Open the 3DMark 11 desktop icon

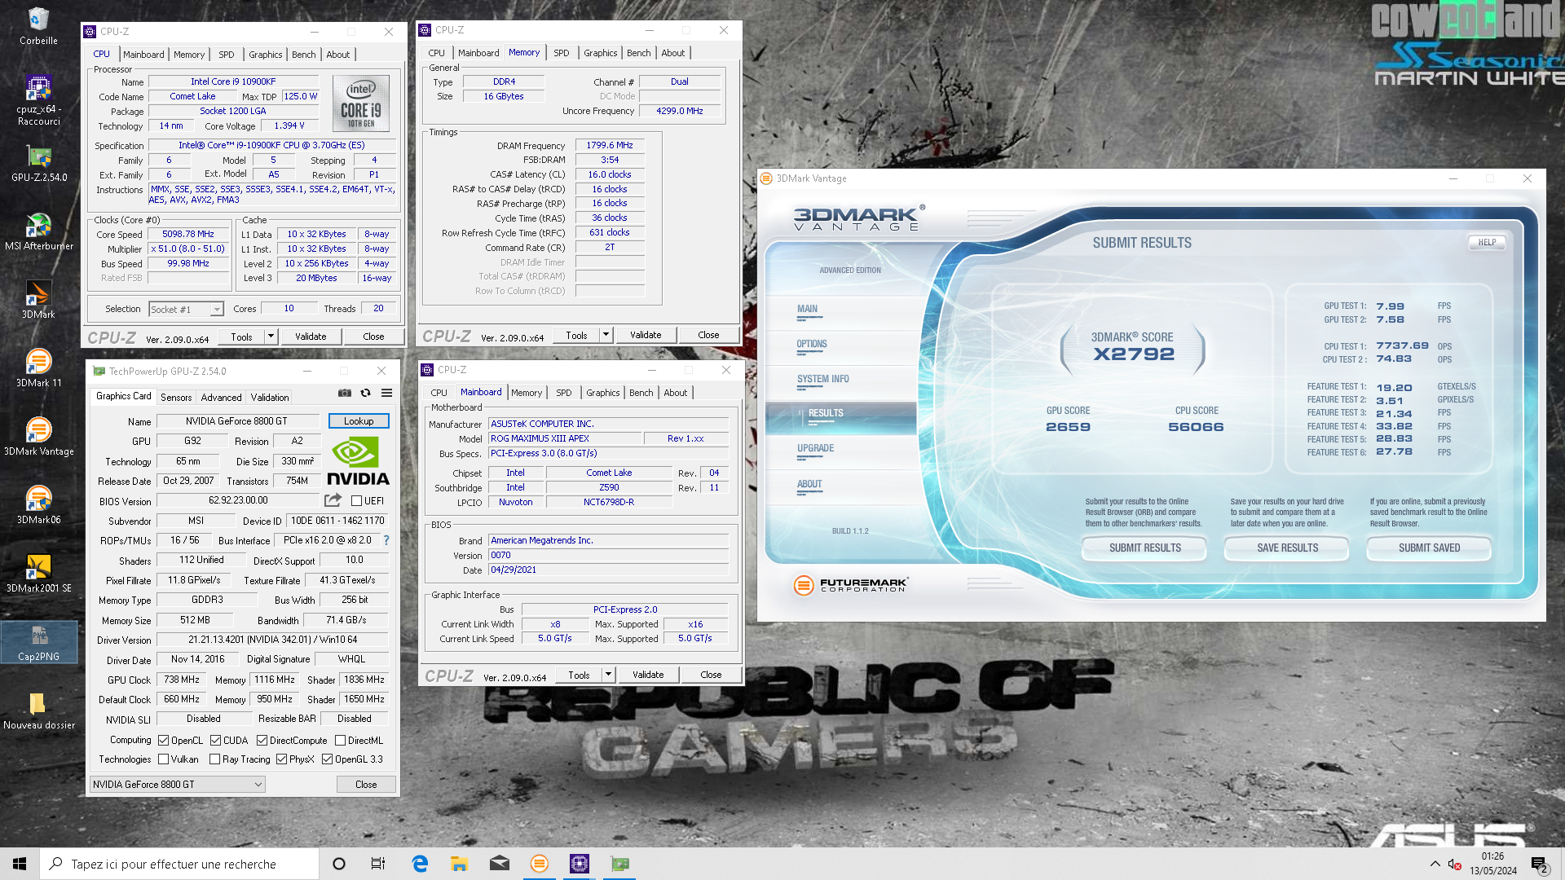(38, 368)
